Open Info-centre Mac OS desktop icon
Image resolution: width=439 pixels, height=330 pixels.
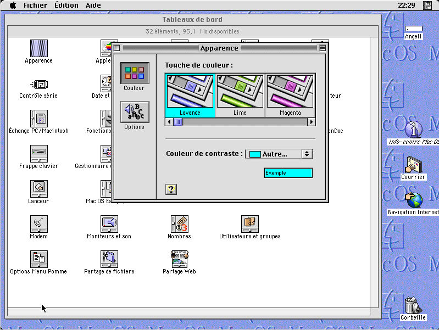413,130
